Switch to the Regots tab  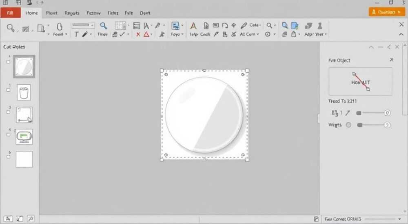click(72, 13)
